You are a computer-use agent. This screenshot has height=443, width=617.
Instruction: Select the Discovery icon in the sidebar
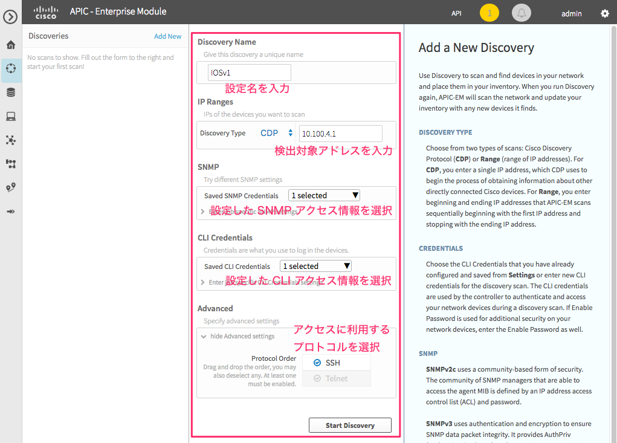tap(11, 68)
